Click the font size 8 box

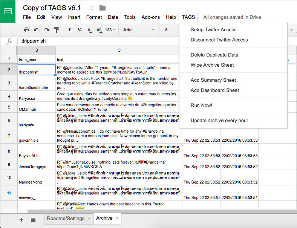(x=166, y=30)
